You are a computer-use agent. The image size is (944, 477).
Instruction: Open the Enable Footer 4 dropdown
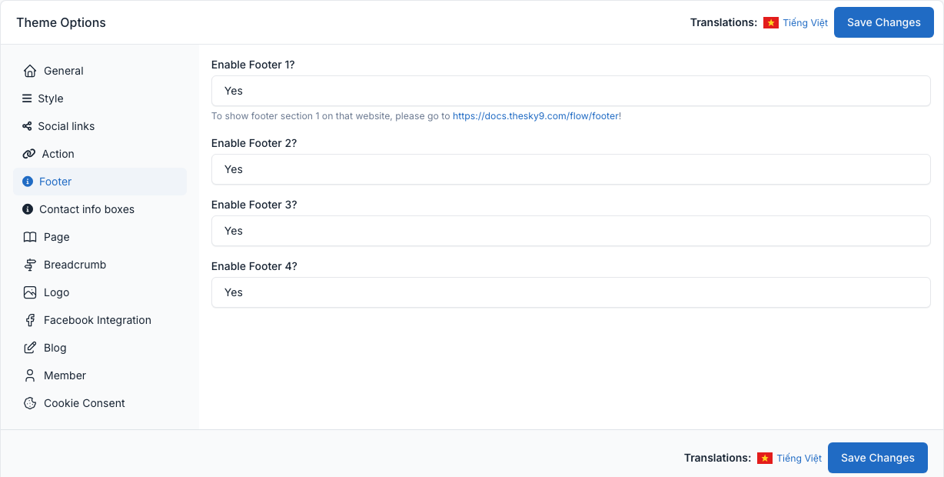coord(571,292)
